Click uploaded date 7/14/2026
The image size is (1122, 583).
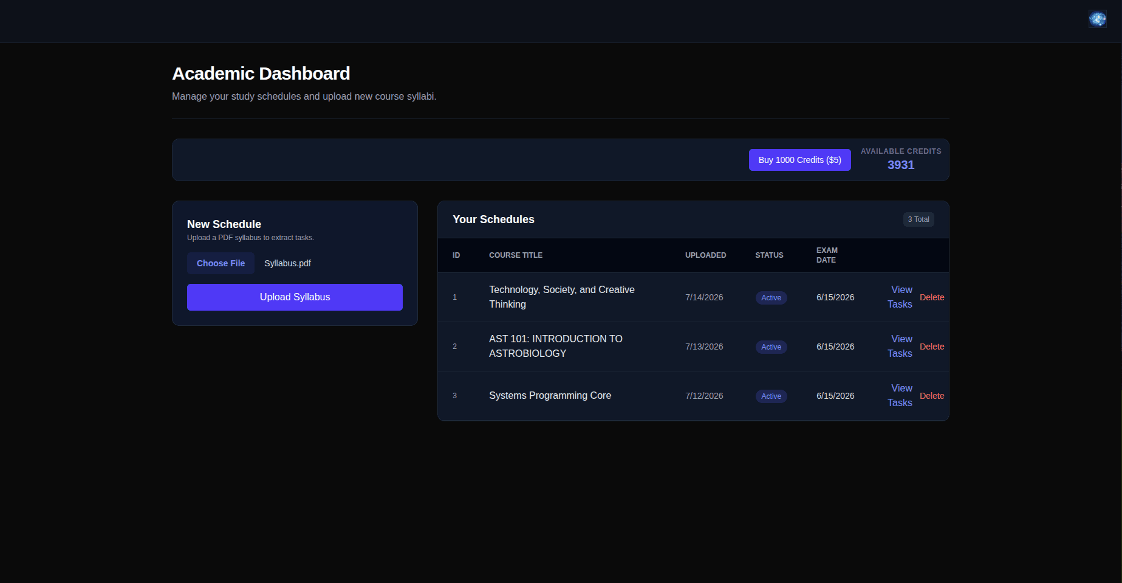704,297
